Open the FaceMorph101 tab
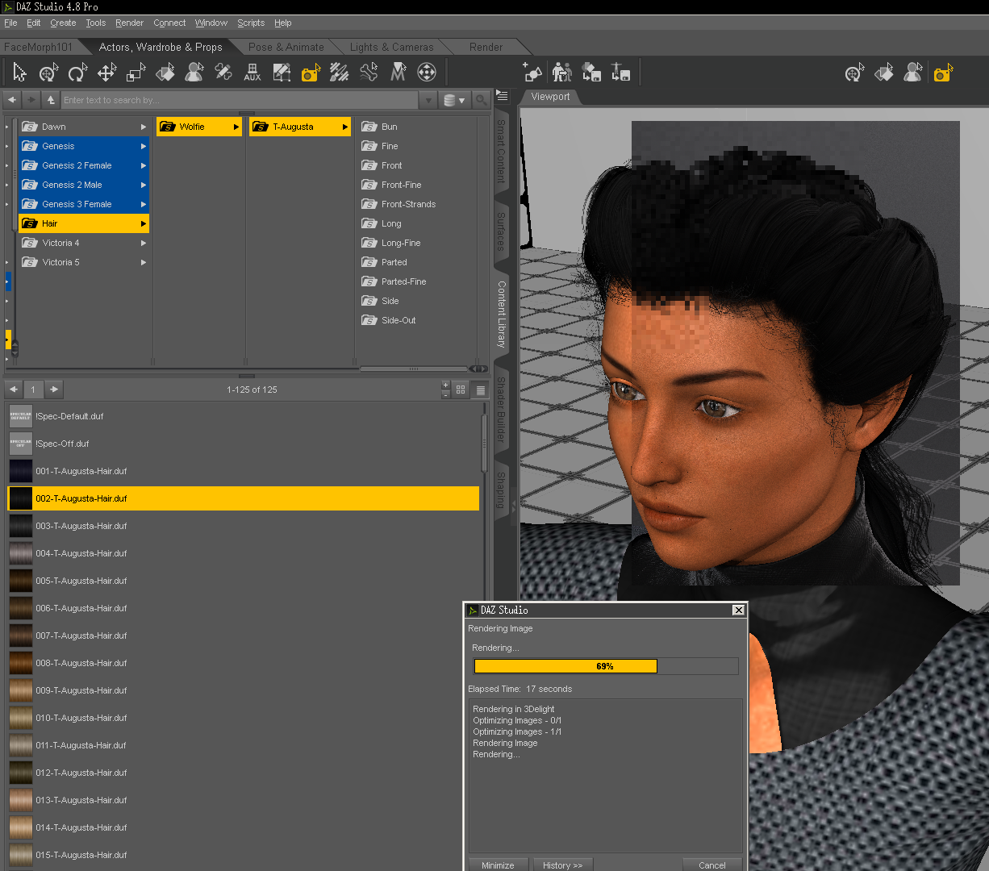The image size is (989, 871). pos(38,47)
